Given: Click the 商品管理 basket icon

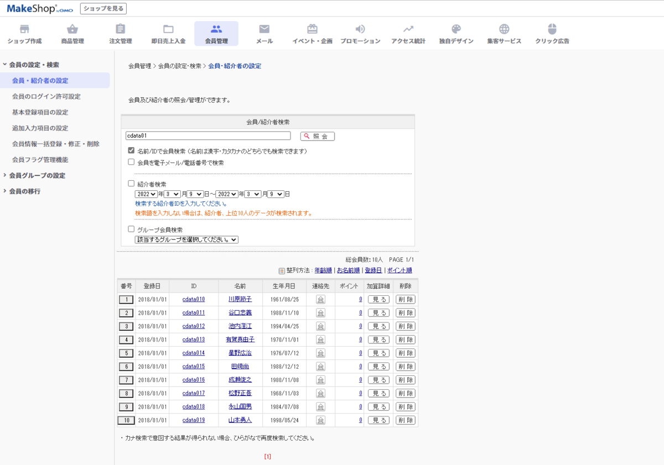Looking at the screenshot, I should pos(72,29).
